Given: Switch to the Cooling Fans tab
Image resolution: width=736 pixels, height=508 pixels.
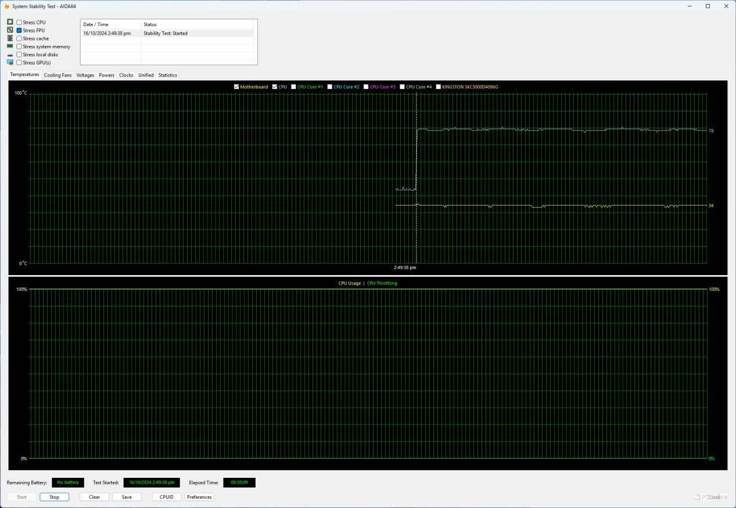Looking at the screenshot, I should point(58,75).
